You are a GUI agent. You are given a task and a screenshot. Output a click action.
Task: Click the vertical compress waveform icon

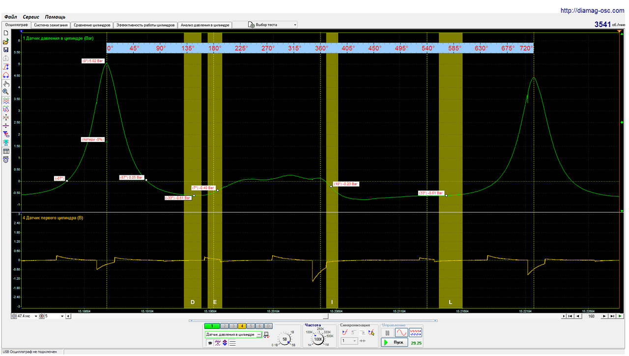pos(6,117)
